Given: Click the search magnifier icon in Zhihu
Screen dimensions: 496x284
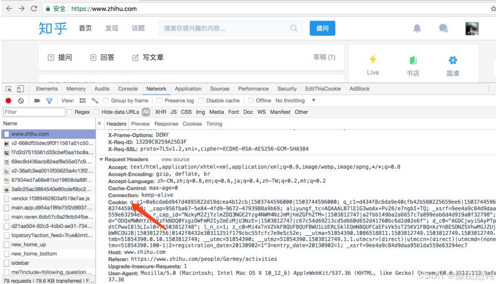Looking at the screenshot, I should 294,28.
